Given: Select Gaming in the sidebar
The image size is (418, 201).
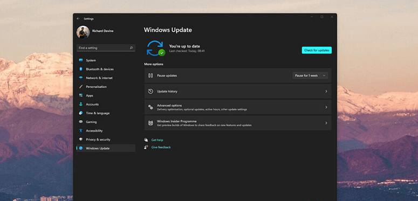Looking at the screenshot, I should (106, 122).
